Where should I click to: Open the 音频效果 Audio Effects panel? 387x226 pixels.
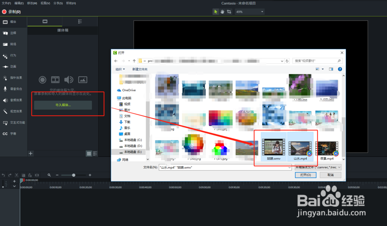click(13, 100)
